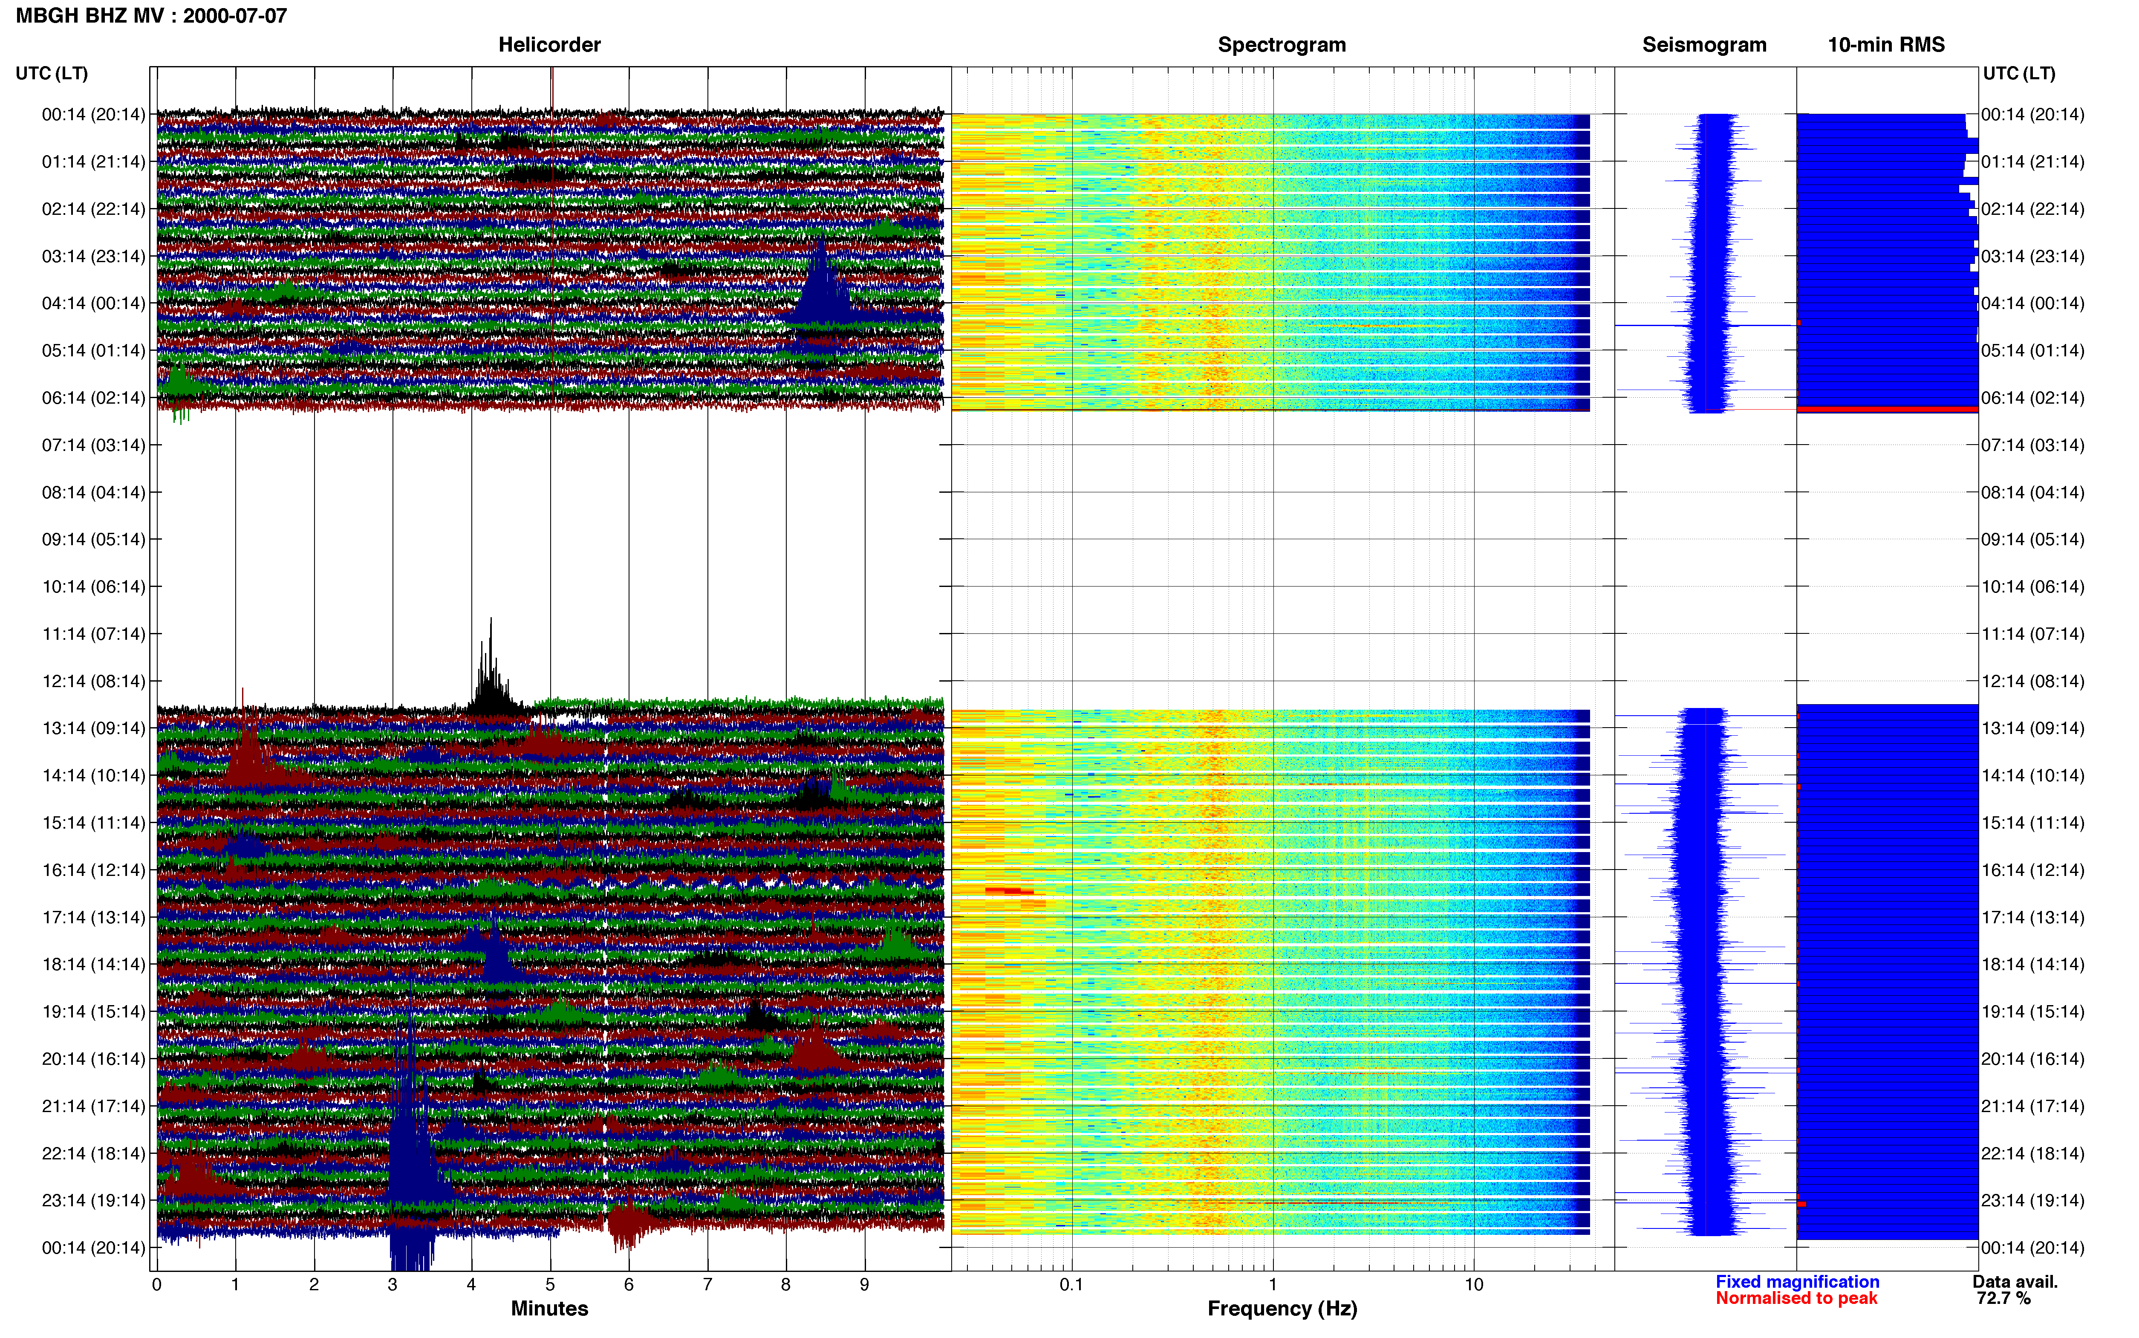Click left time label '21:14 (17:14)'
This screenshot has width=2139, height=1338.
[94, 1106]
